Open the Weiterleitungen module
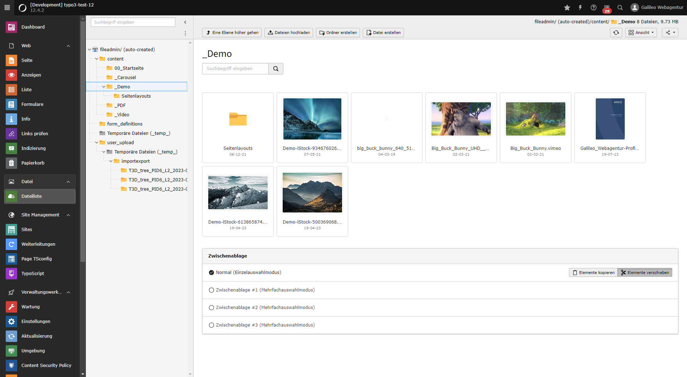 pos(38,244)
